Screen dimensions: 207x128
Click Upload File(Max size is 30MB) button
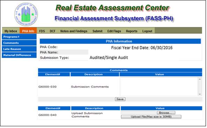(151, 117)
